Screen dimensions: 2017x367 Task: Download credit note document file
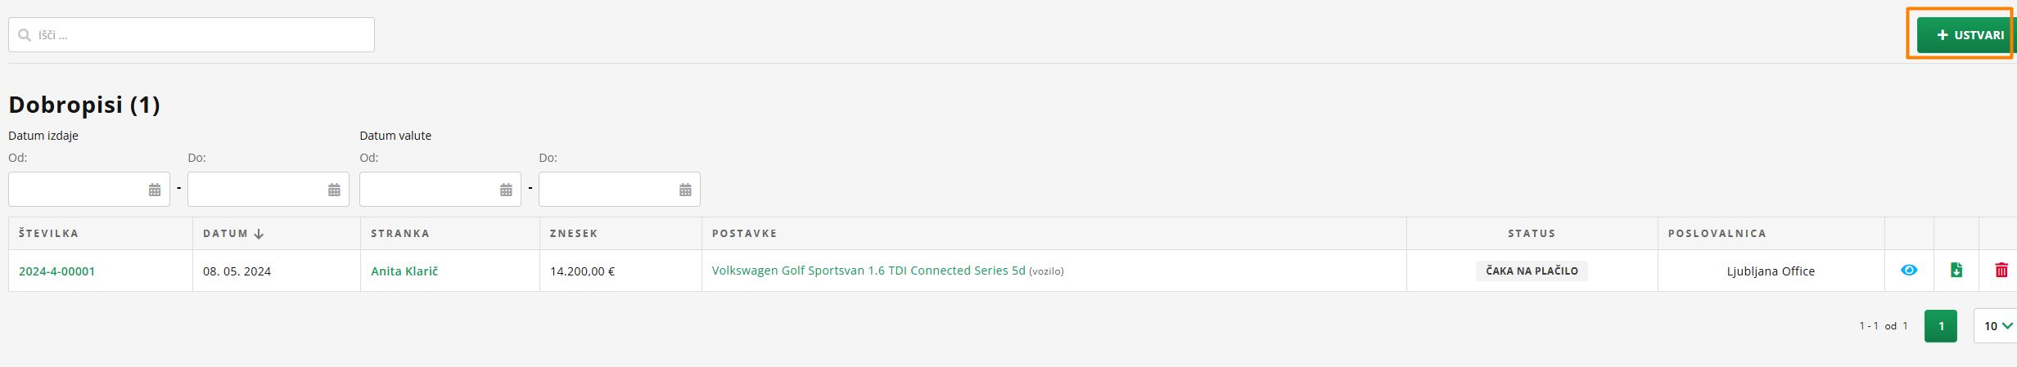click(x=1956, y=271)
